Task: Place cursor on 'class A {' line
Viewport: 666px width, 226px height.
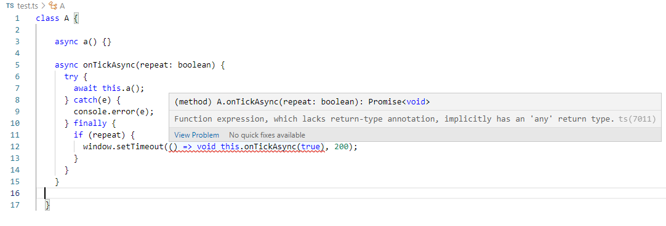Action: pos(57,18)
